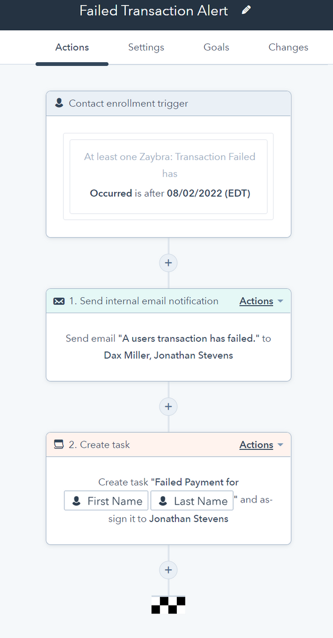Screen dimensions: 333x638
Task: Open the Actions dropdown on the email step
Action: [x=257, y=301]
